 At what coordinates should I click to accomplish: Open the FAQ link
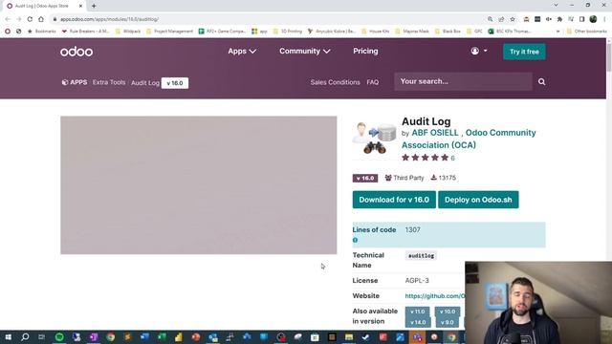[x=372, y=82]
